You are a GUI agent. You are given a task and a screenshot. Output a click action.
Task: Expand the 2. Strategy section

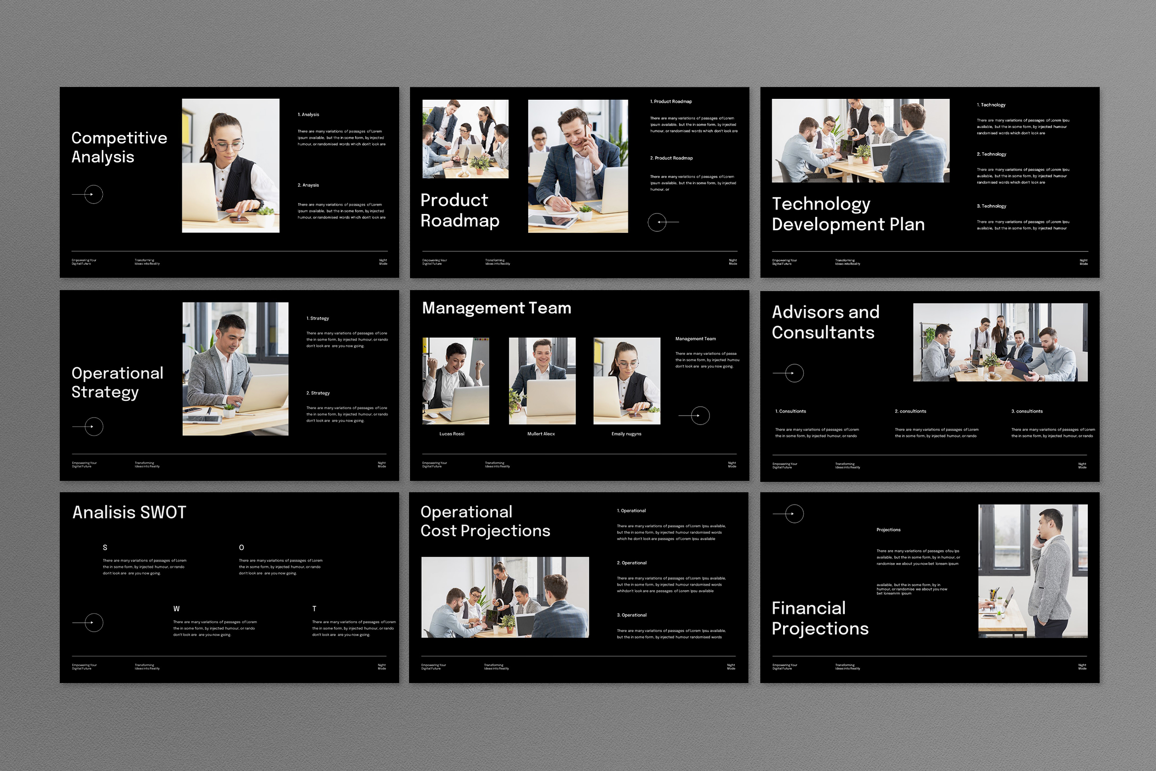(x=317, y=393)
